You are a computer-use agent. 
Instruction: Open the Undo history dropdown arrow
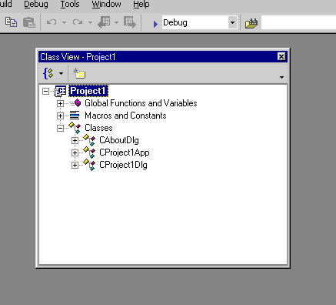64,22
